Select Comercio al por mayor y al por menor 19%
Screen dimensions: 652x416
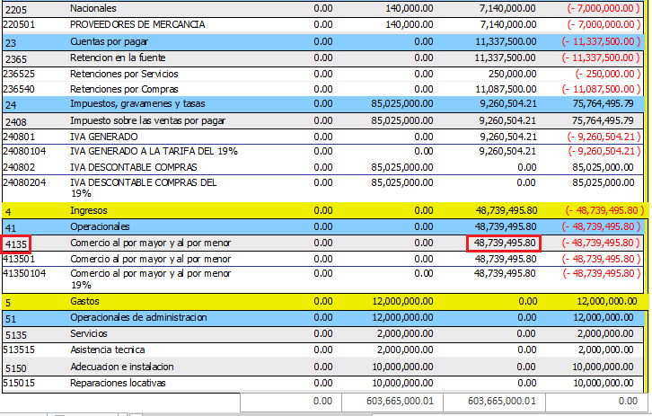pos(150,279)
